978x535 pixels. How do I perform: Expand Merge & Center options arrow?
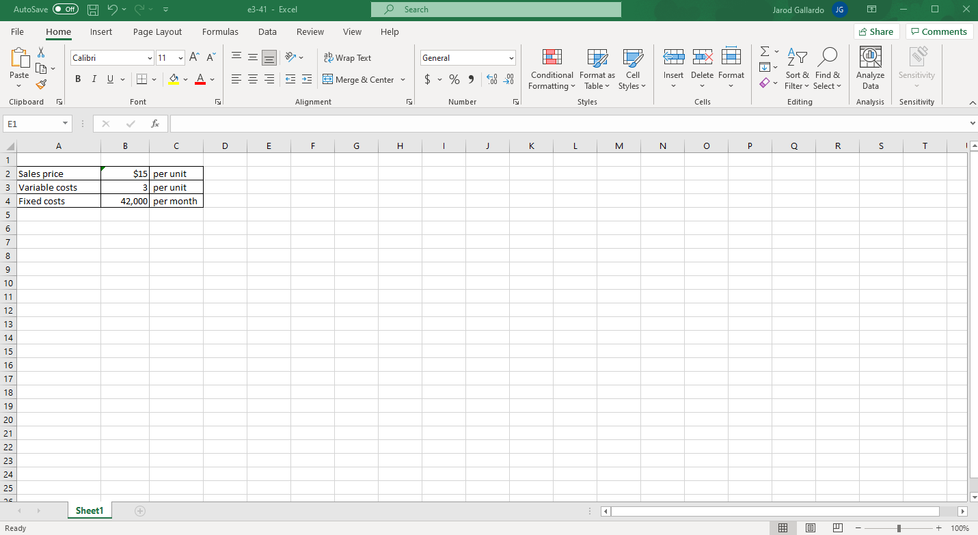[403, 80]
